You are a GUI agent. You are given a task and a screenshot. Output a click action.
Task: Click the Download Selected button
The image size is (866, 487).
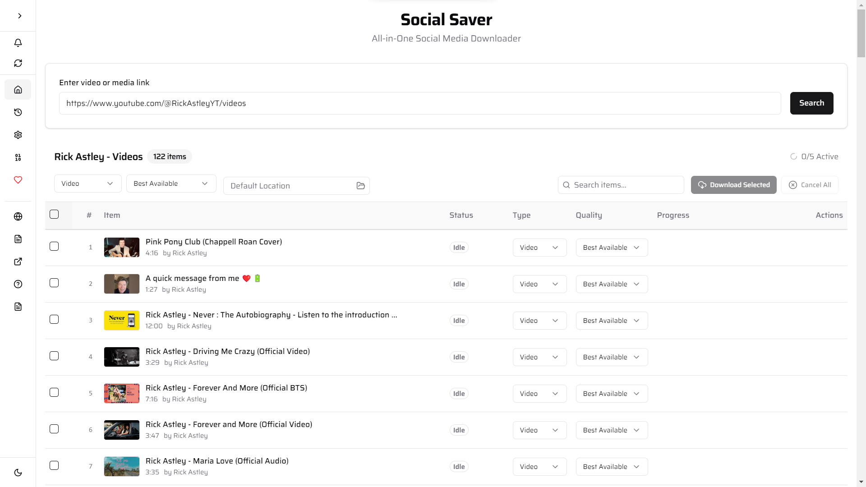(733, 185)
